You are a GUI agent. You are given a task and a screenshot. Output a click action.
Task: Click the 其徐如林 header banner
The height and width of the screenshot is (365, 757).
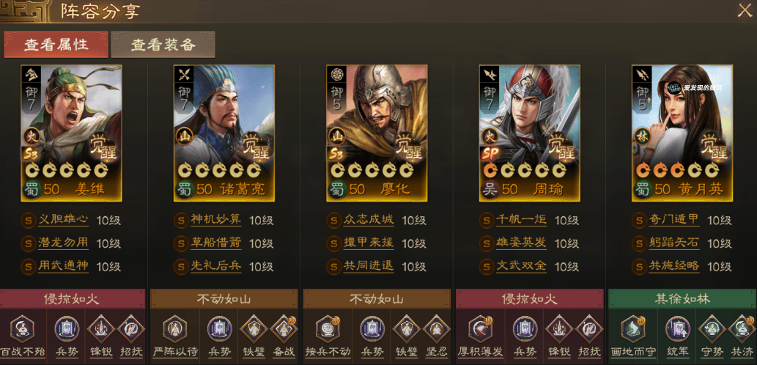click(x=682, y=299)
